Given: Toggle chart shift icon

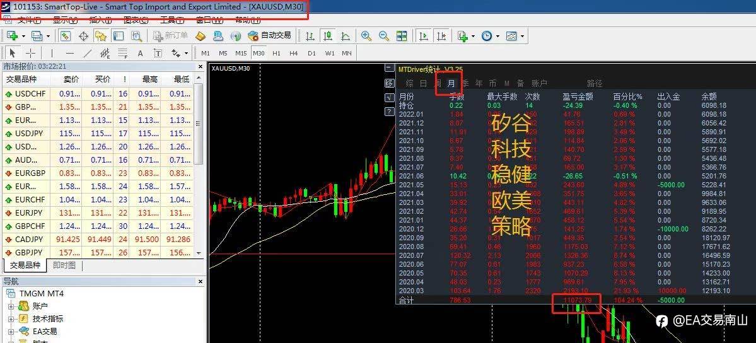Looking at the screenshot, I should coord(441,36).
